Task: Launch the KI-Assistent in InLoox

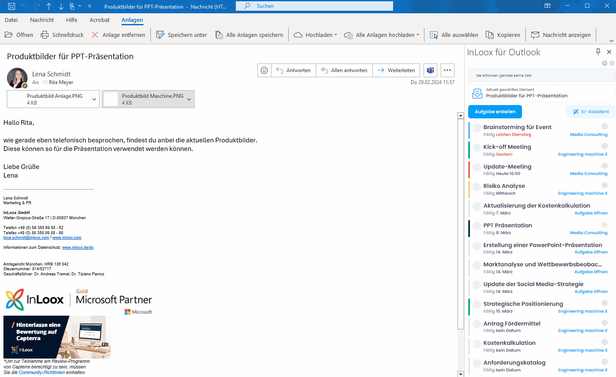Action: [591, 112]
